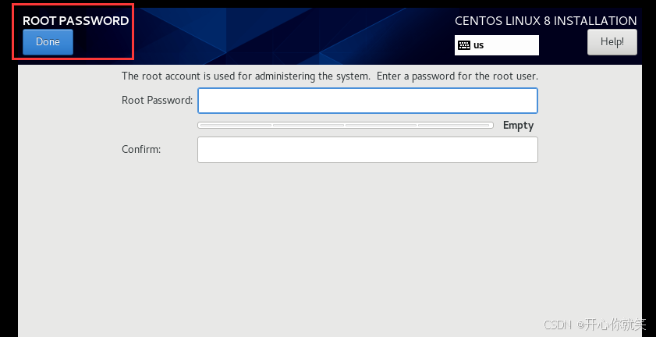
Task: Click the root account description text
Action: (330, 76)
